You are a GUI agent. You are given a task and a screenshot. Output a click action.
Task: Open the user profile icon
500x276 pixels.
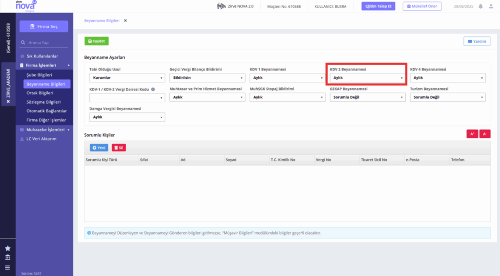[x=491, y=6]
